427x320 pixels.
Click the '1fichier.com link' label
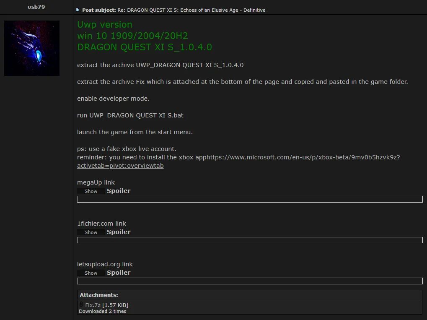click(x=101, y=224)
